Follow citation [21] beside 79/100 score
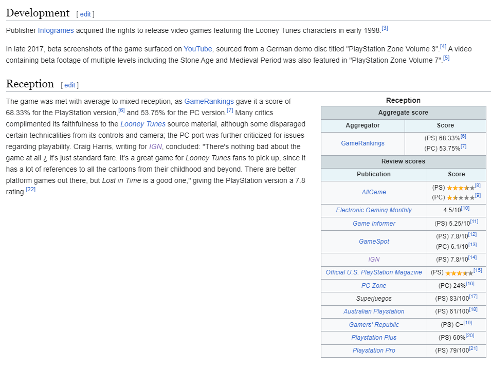491x369 pixels. 473,348
